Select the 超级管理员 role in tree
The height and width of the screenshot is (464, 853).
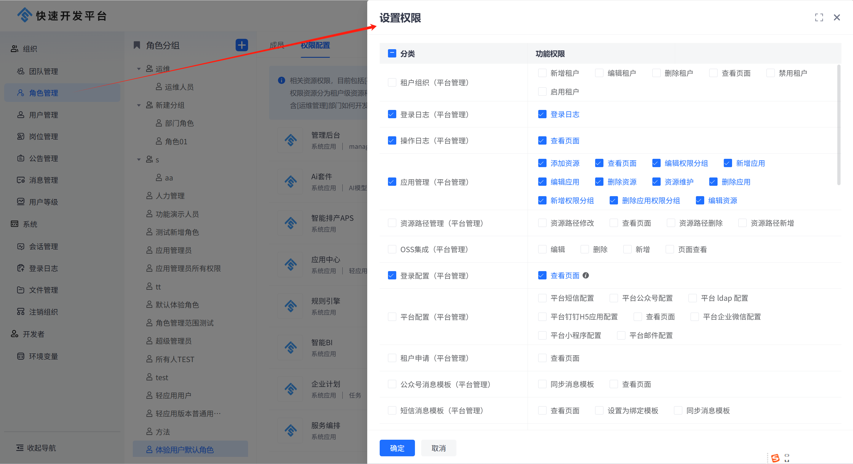pos(173,341)
